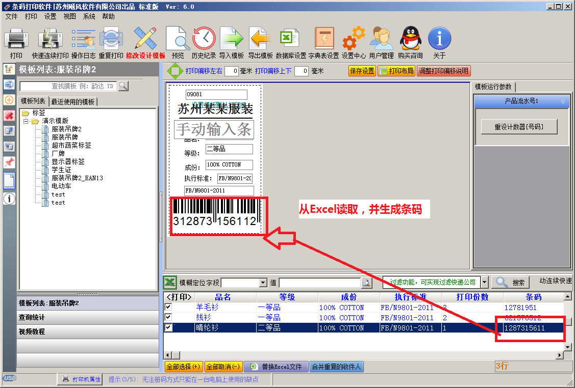Toggle print checkbox for 线衫 row
575x388 pixels.
(168, 317)
